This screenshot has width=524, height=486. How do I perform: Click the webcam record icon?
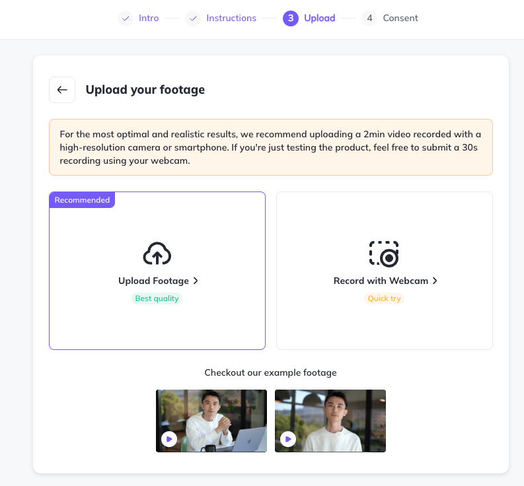(x=384, y=254)
